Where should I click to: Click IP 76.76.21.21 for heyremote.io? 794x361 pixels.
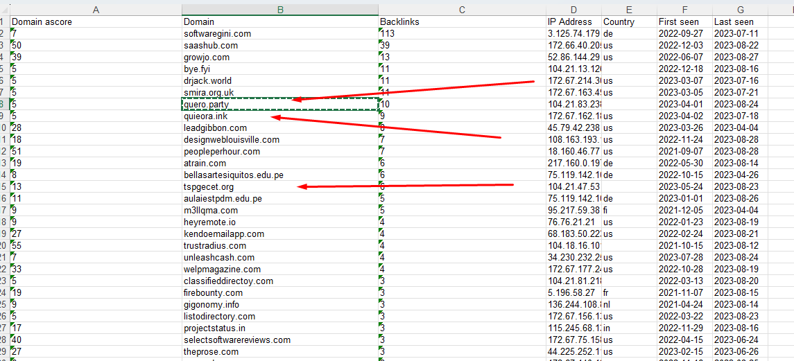pos(573,222)
